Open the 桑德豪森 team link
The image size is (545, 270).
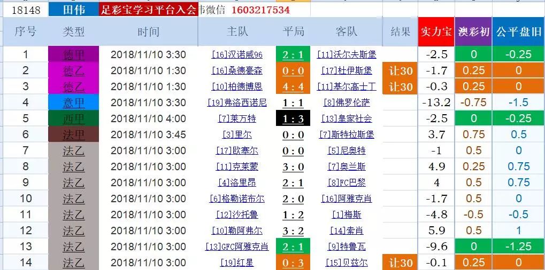click(x=237, y=71)
